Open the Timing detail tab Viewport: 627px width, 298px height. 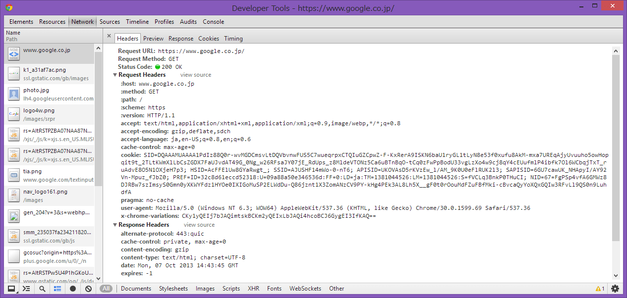pos(233,39)
